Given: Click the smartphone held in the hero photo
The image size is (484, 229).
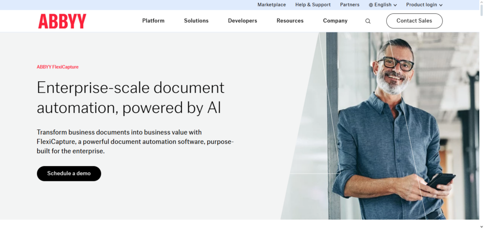Looking at the screenshot, I should 441,180.
